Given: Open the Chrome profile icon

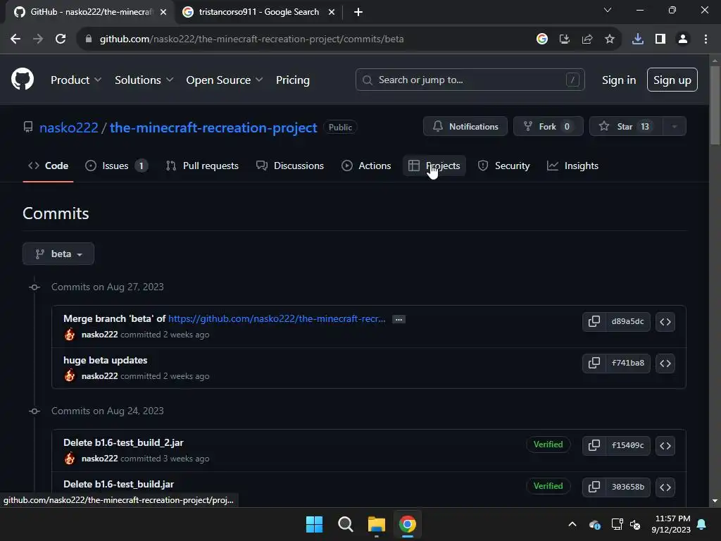Looking at the screenshot, I should tap(683, 39).
